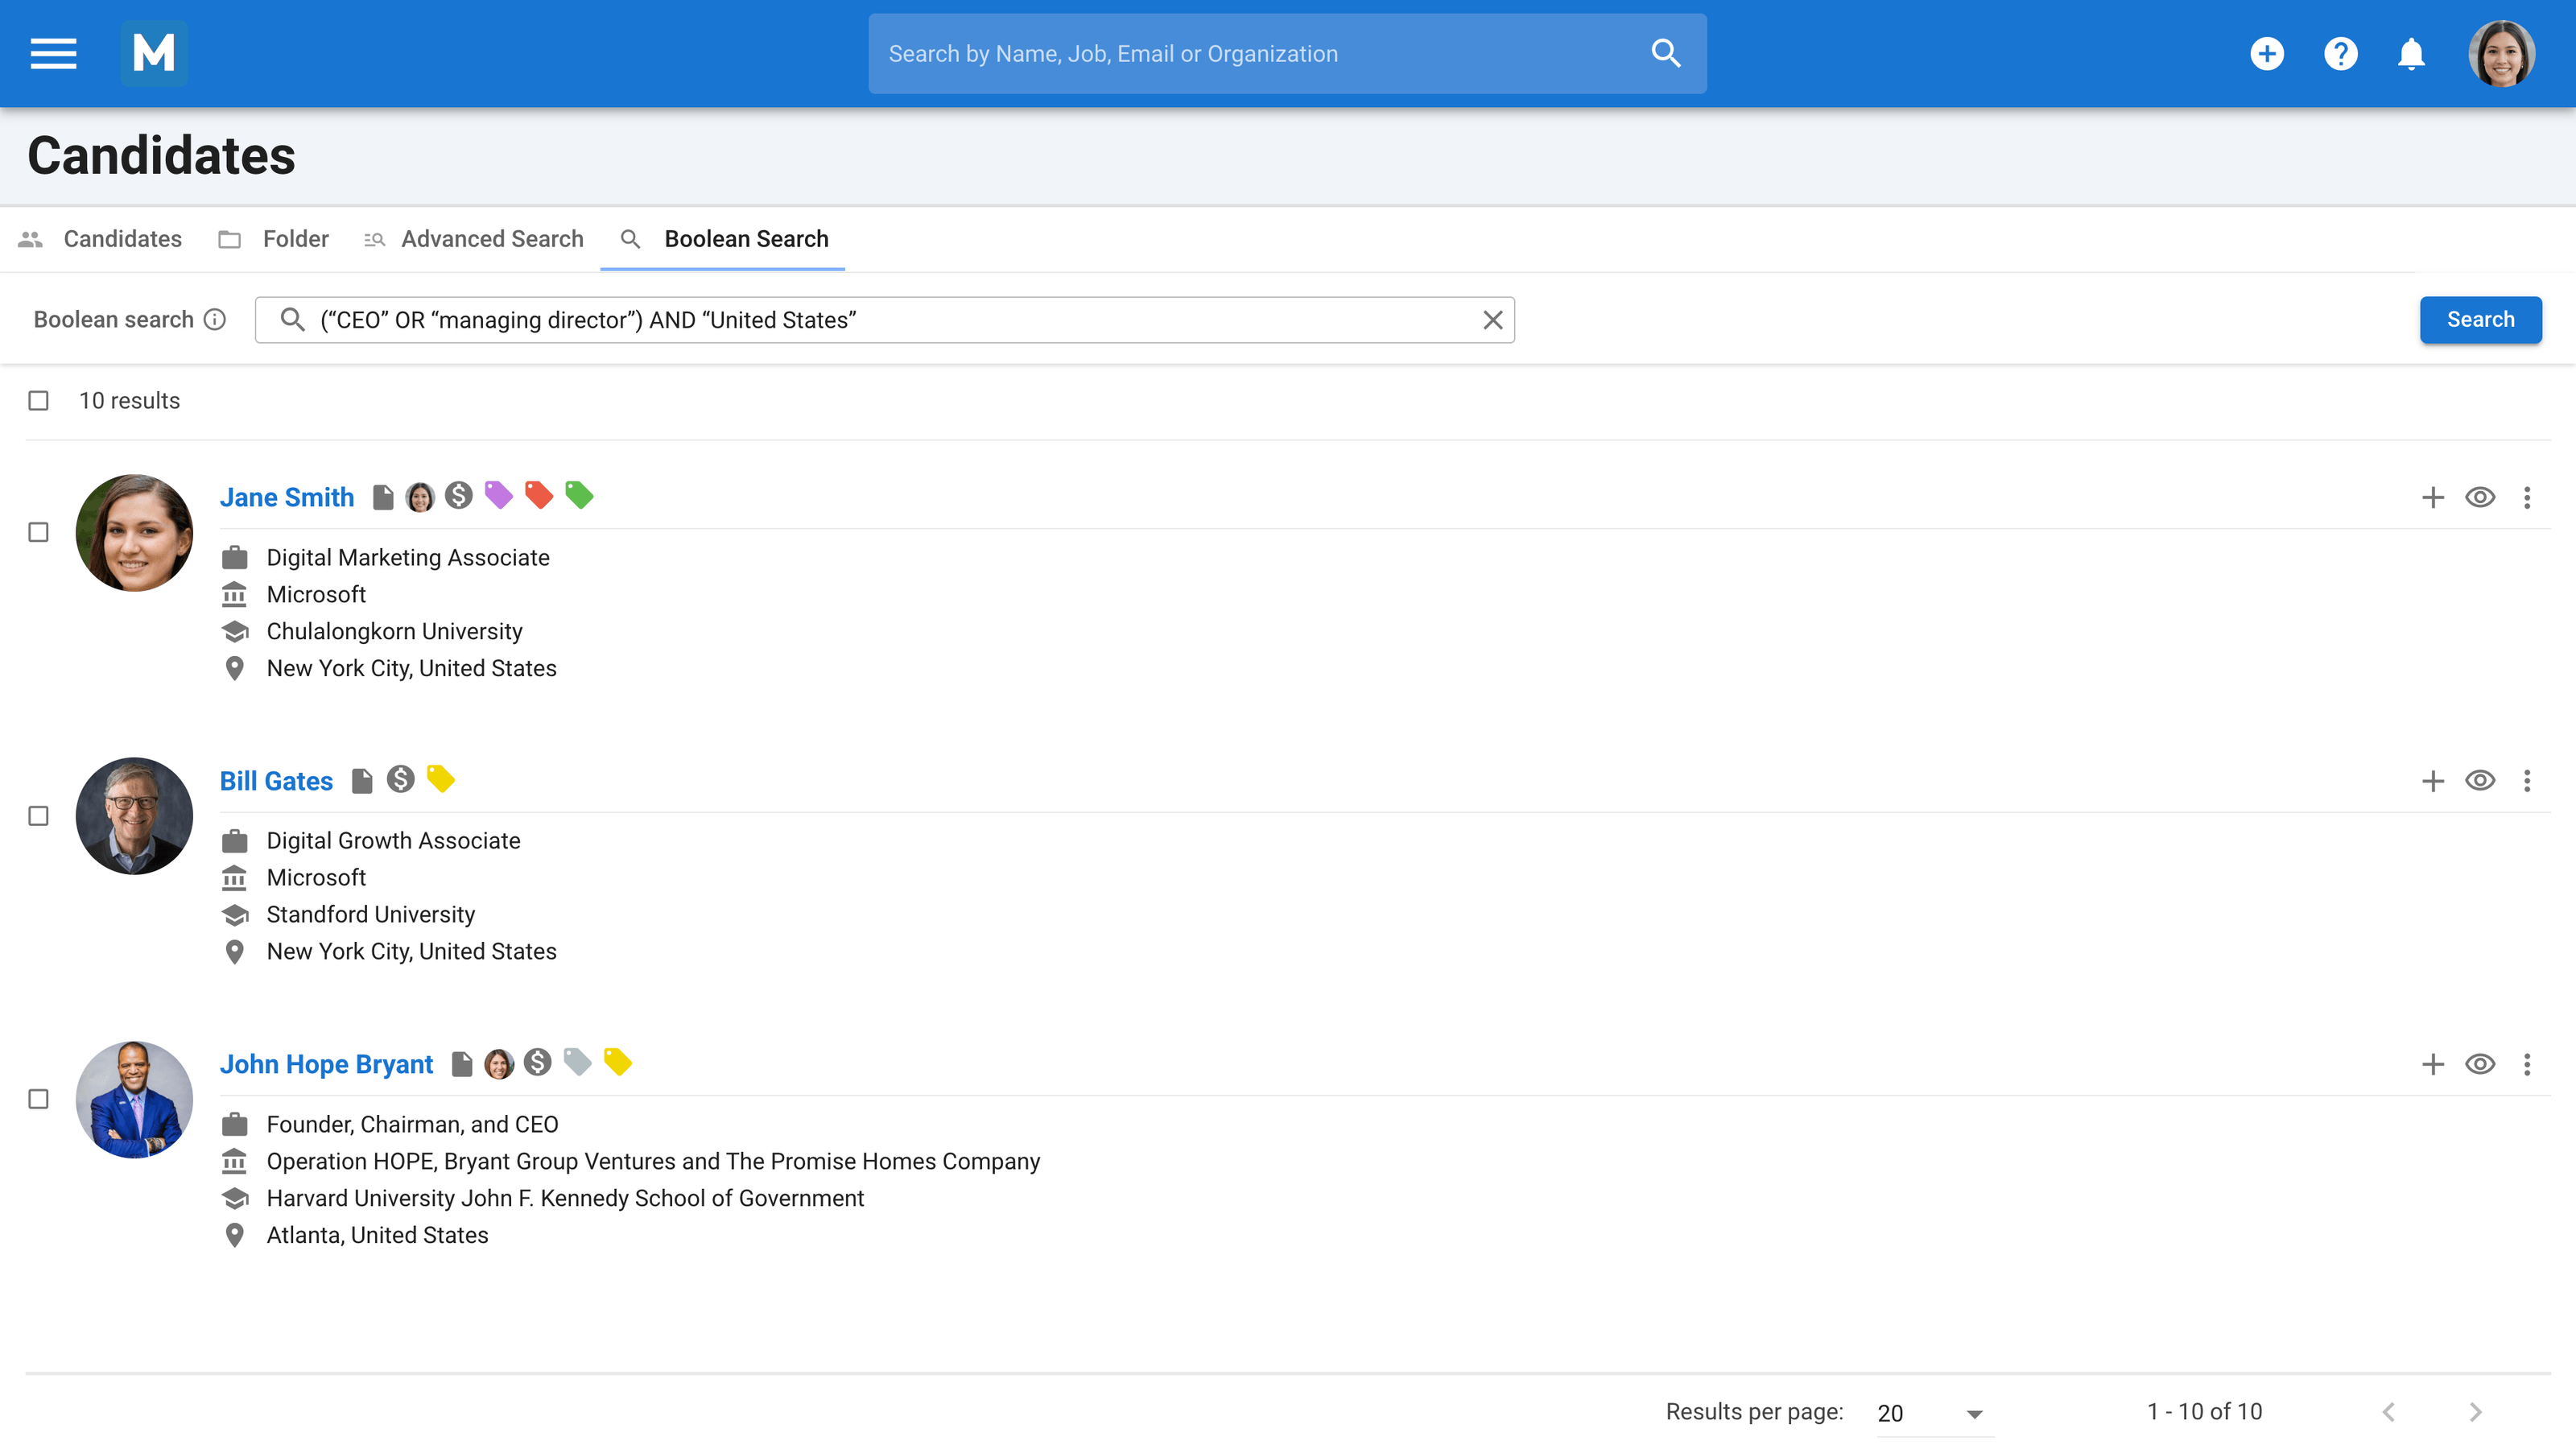The image size is (2576, 1449).
Task: Tick Jane Smith's checkbox
Action: (x=38, y=532)
